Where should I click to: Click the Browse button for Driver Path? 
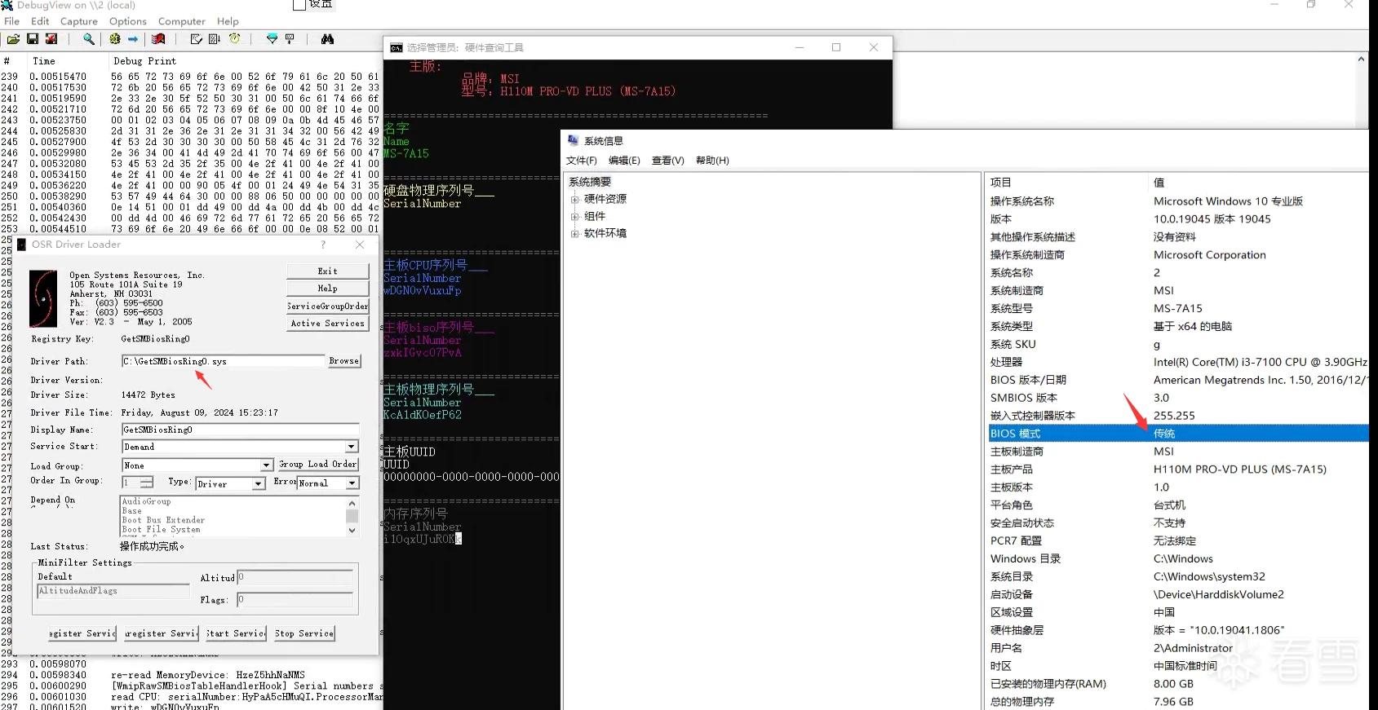pyautogui.click(x=343, y=361)
